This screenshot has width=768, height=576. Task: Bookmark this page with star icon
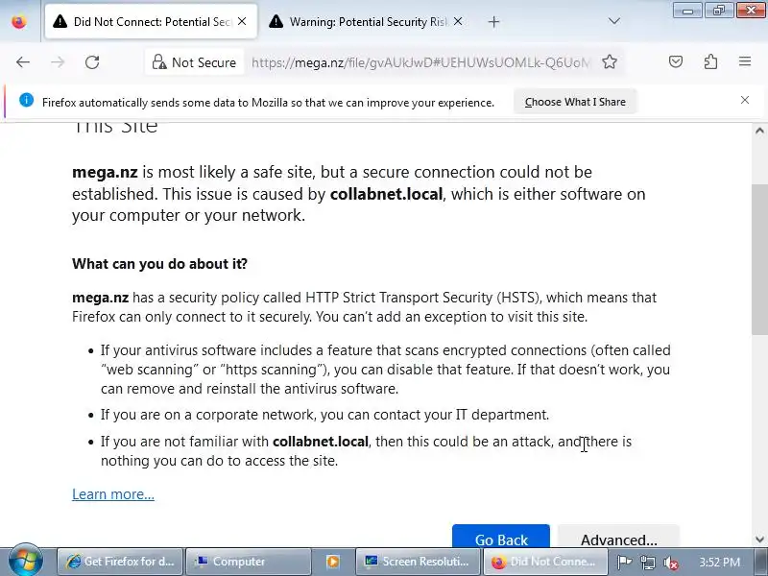tap(610, 62)
